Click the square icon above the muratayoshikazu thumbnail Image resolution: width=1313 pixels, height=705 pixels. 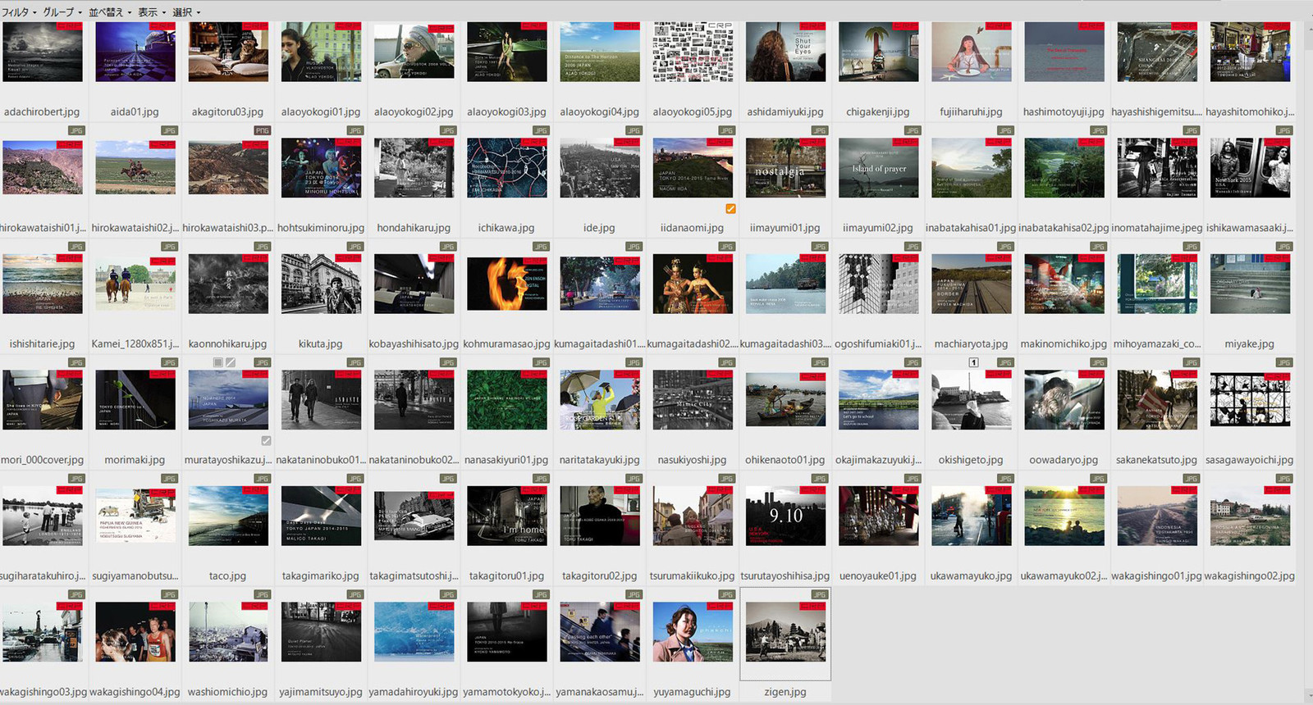[218, 362]
